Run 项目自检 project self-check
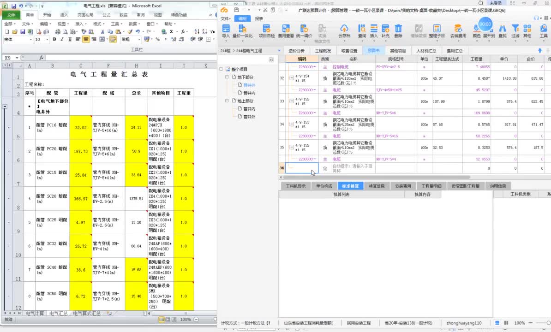The height and width of the screenshot is (332, 551). coord(266,29)
